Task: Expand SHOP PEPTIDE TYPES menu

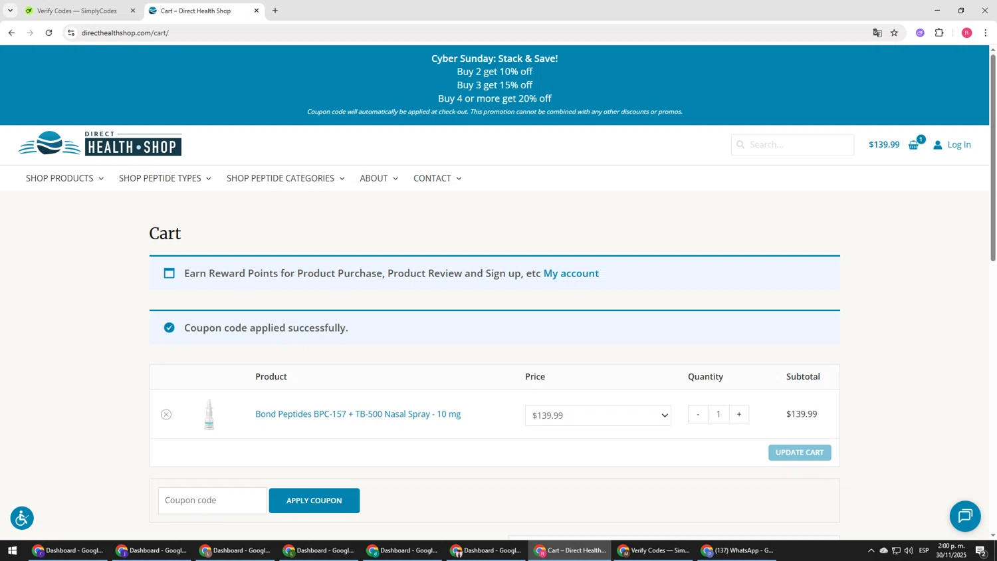Action: [165, 178]
